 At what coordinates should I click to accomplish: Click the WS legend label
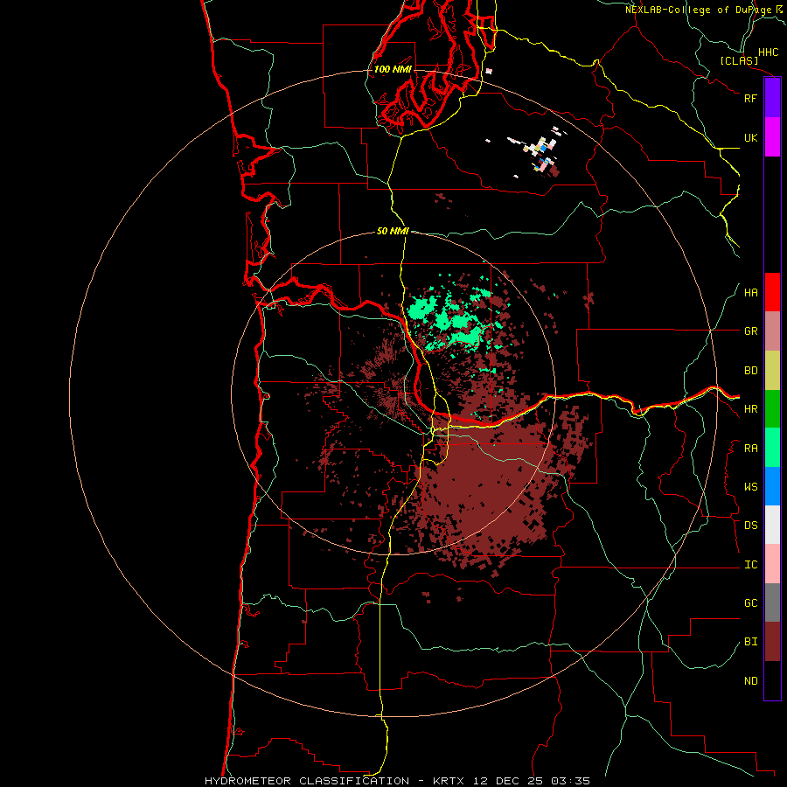pyautogui.click(x=750, y=487)
